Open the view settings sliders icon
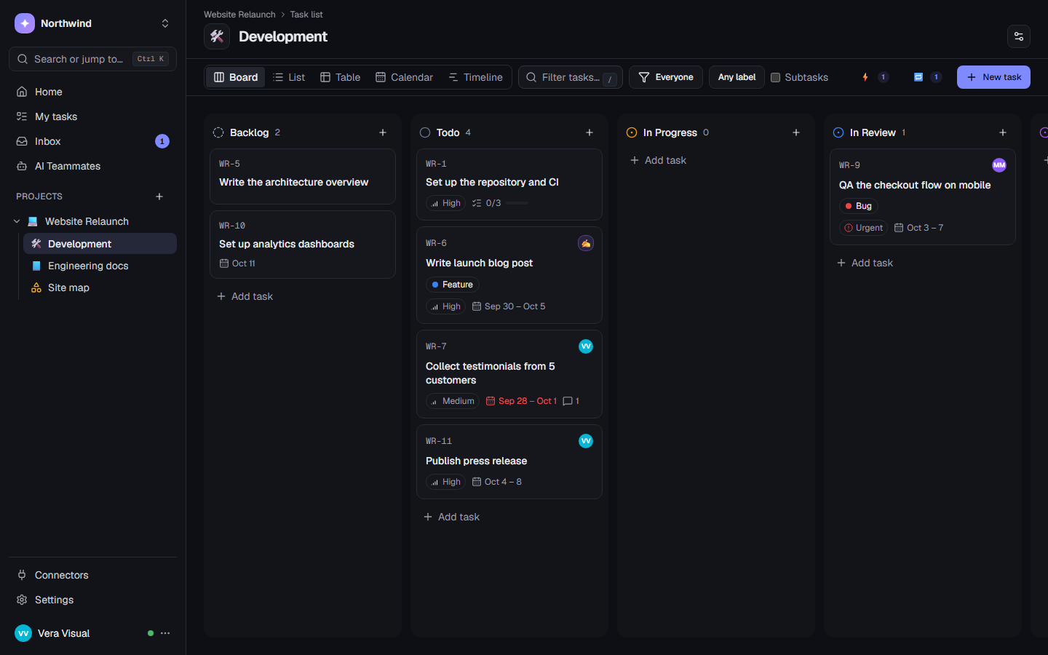This screenshot has width=1048, height=655. coord(1019,36)
